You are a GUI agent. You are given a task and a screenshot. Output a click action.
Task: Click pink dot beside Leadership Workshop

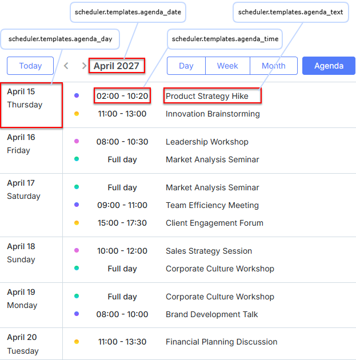click(x=77, y=141)
